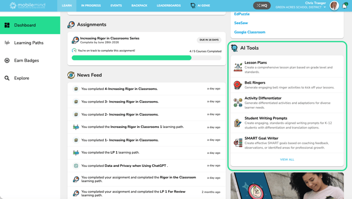The height and width of the screenshot is (199, 352).
Task: Click icon for Data and Privacy ChatGPT entry
Action: click(x=76, y=166)
